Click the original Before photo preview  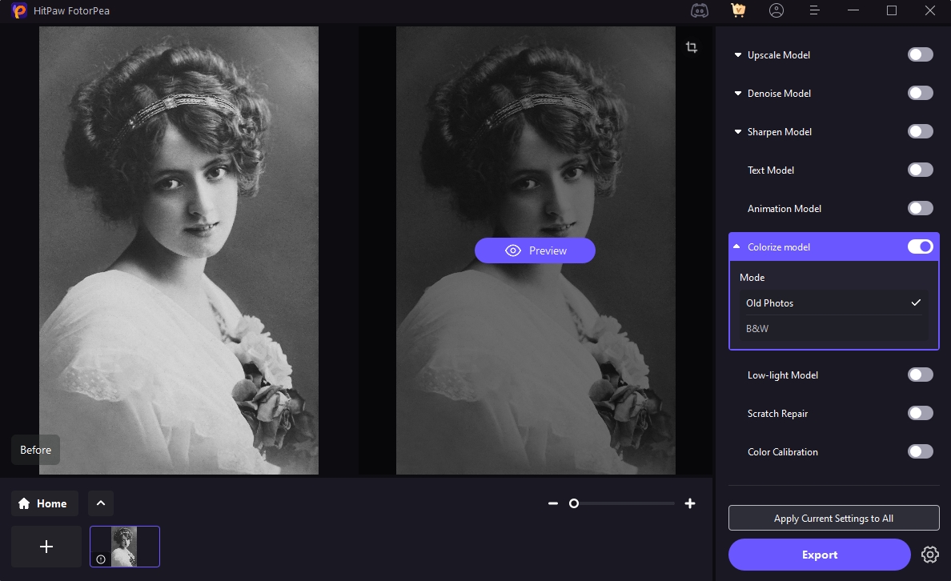click(179, 250)
